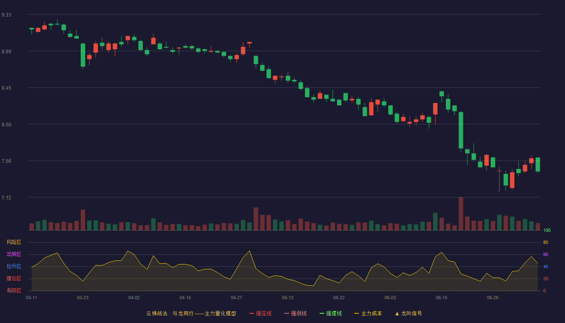Select the 出货区 zone label
This screenshot has height=323, width=565.
click(x=14, y=254)
